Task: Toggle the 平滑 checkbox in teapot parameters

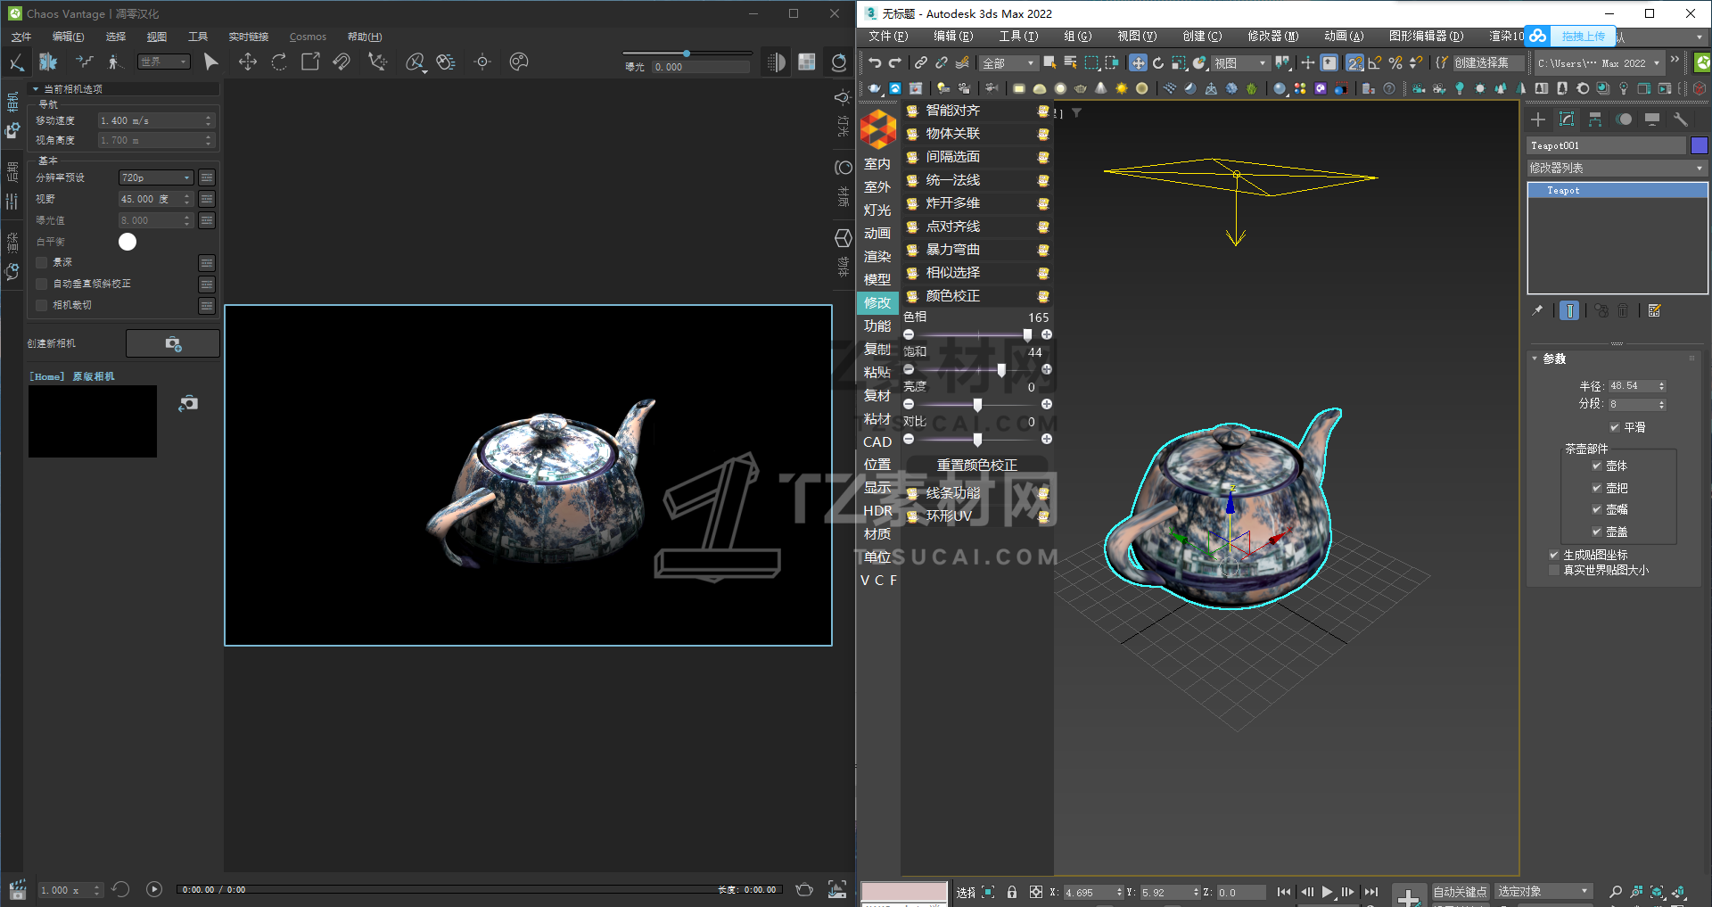Action: (1615, 427)
